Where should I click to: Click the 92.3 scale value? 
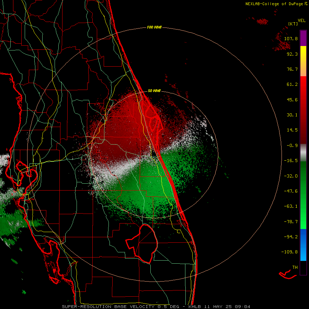click(x=292, y=54)
